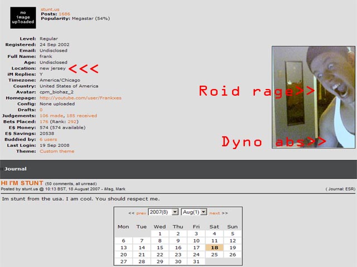Open the Custom theme link
357x267 pixels.
tap(56, 151)
